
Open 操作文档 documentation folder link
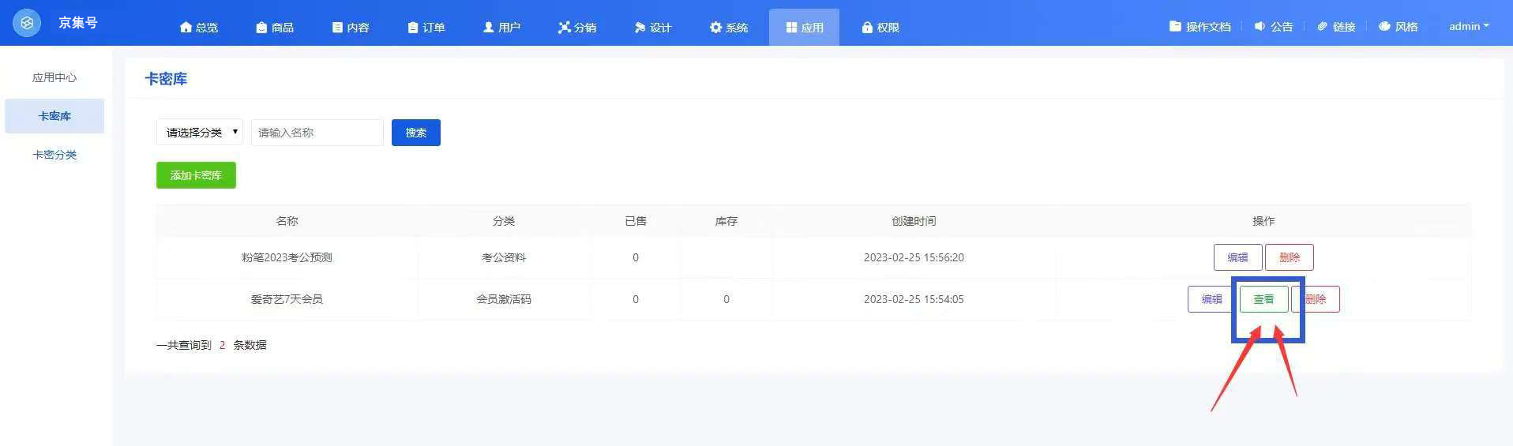[1200, 27]
